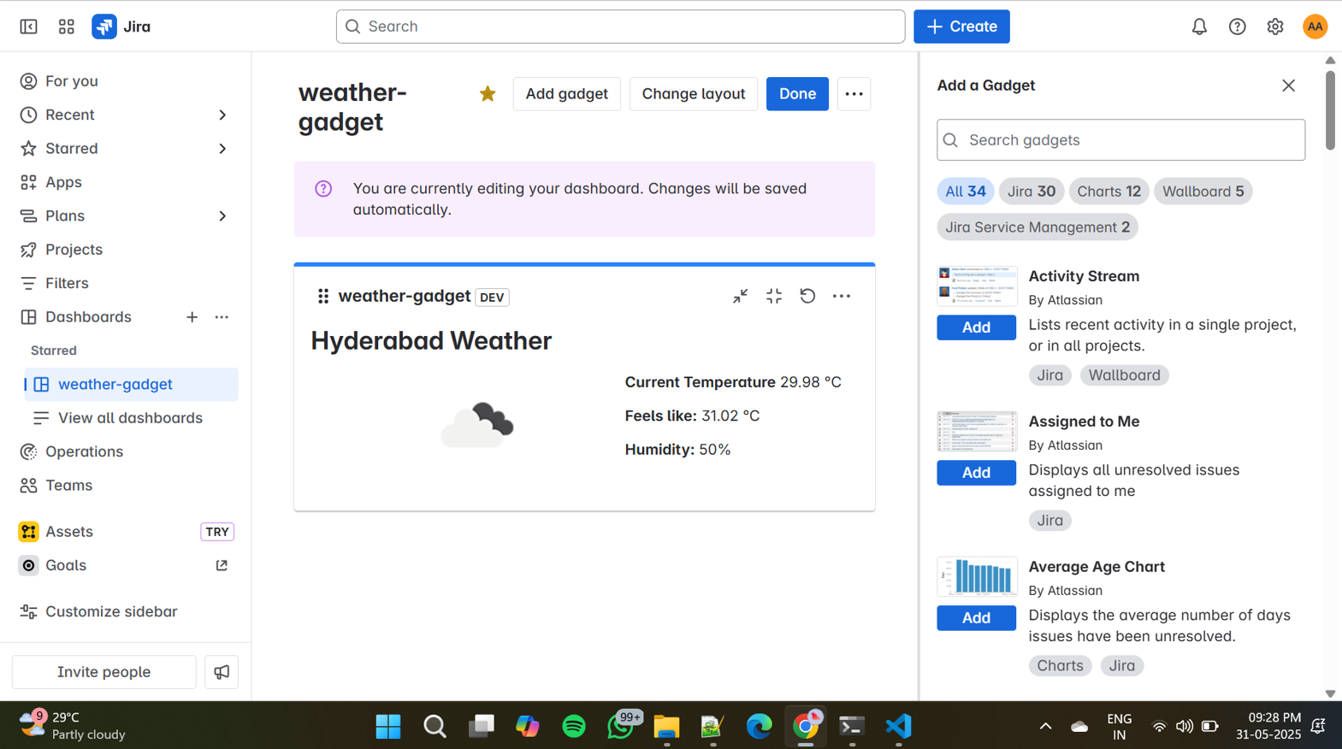Select weather-gadget dashboard in sidebar
Viewport: 1342px width, 749px height.
[x=131, y=385]
